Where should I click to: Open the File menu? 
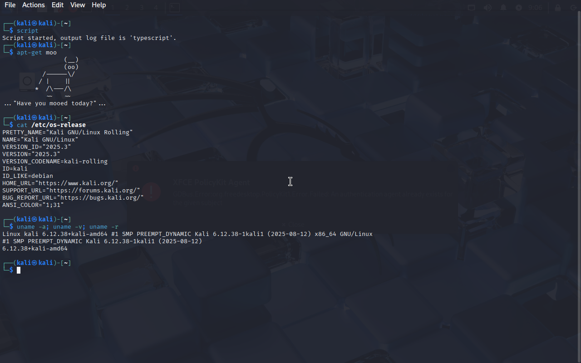point(10,5)
